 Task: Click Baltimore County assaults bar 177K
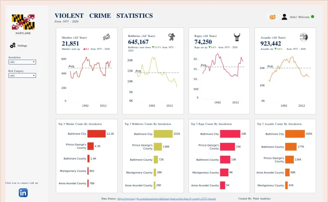(291, 147)
